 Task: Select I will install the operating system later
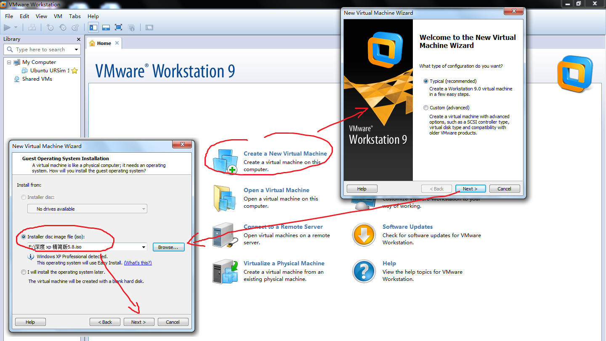(24, 272)
